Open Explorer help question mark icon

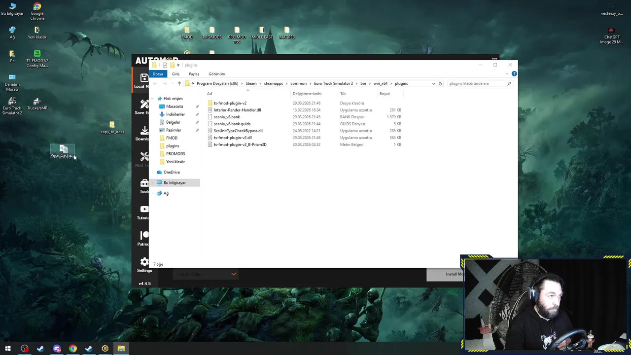pyautogui.click(x=514, y=73)
